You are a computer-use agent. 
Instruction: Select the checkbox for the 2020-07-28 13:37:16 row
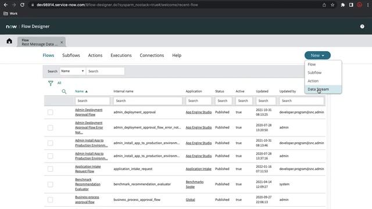point(51,156)
